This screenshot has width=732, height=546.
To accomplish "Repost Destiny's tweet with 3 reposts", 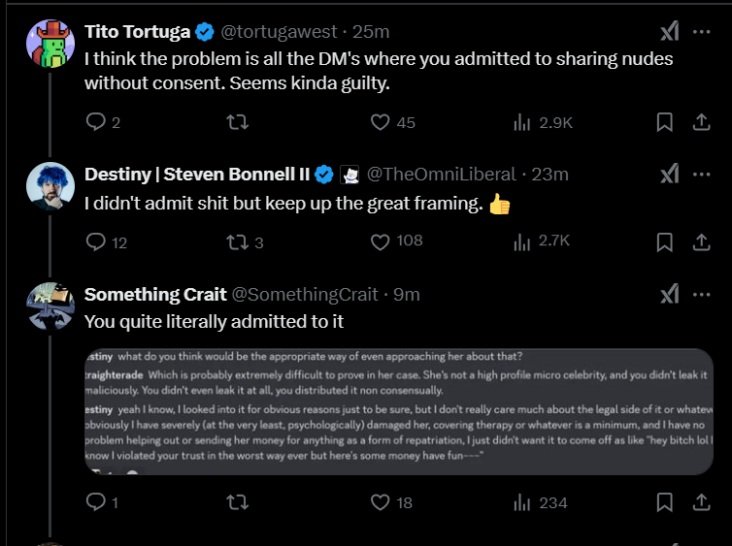I will coord(237,241).
